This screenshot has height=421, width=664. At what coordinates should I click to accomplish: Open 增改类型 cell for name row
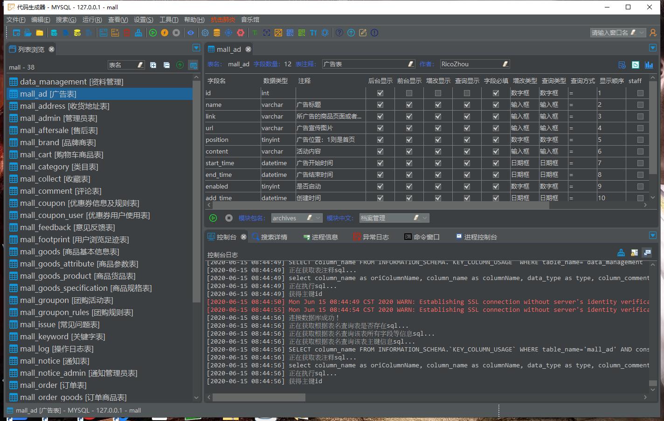(524, 105)
